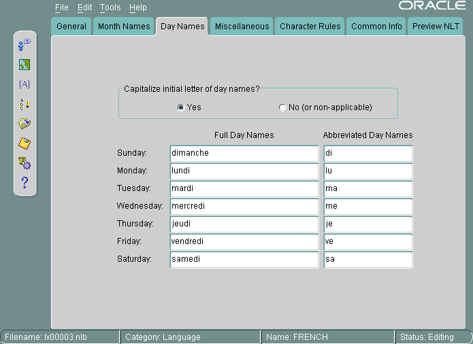The height and width of the screenshot is (344, 473).
Task: Open the File menu
Action: pyautogui.click(x=62, y=7)
